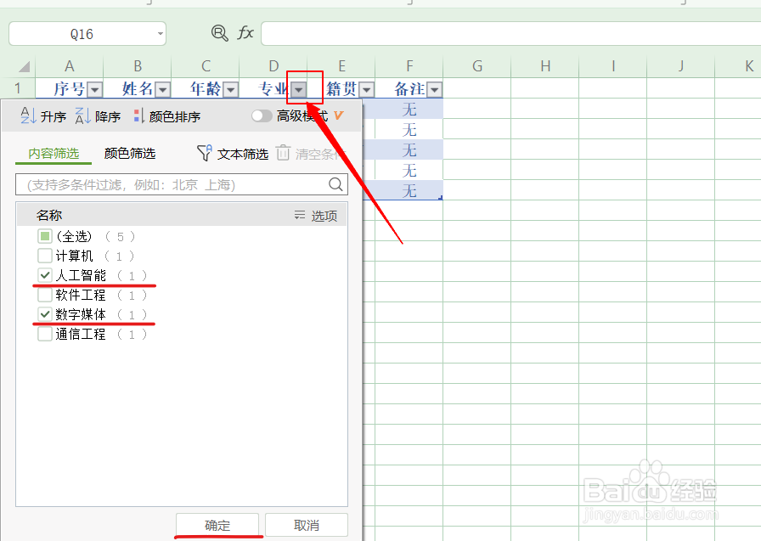Select column I header
The width and height of the screenshot is (761, 541).
(613, 66)
